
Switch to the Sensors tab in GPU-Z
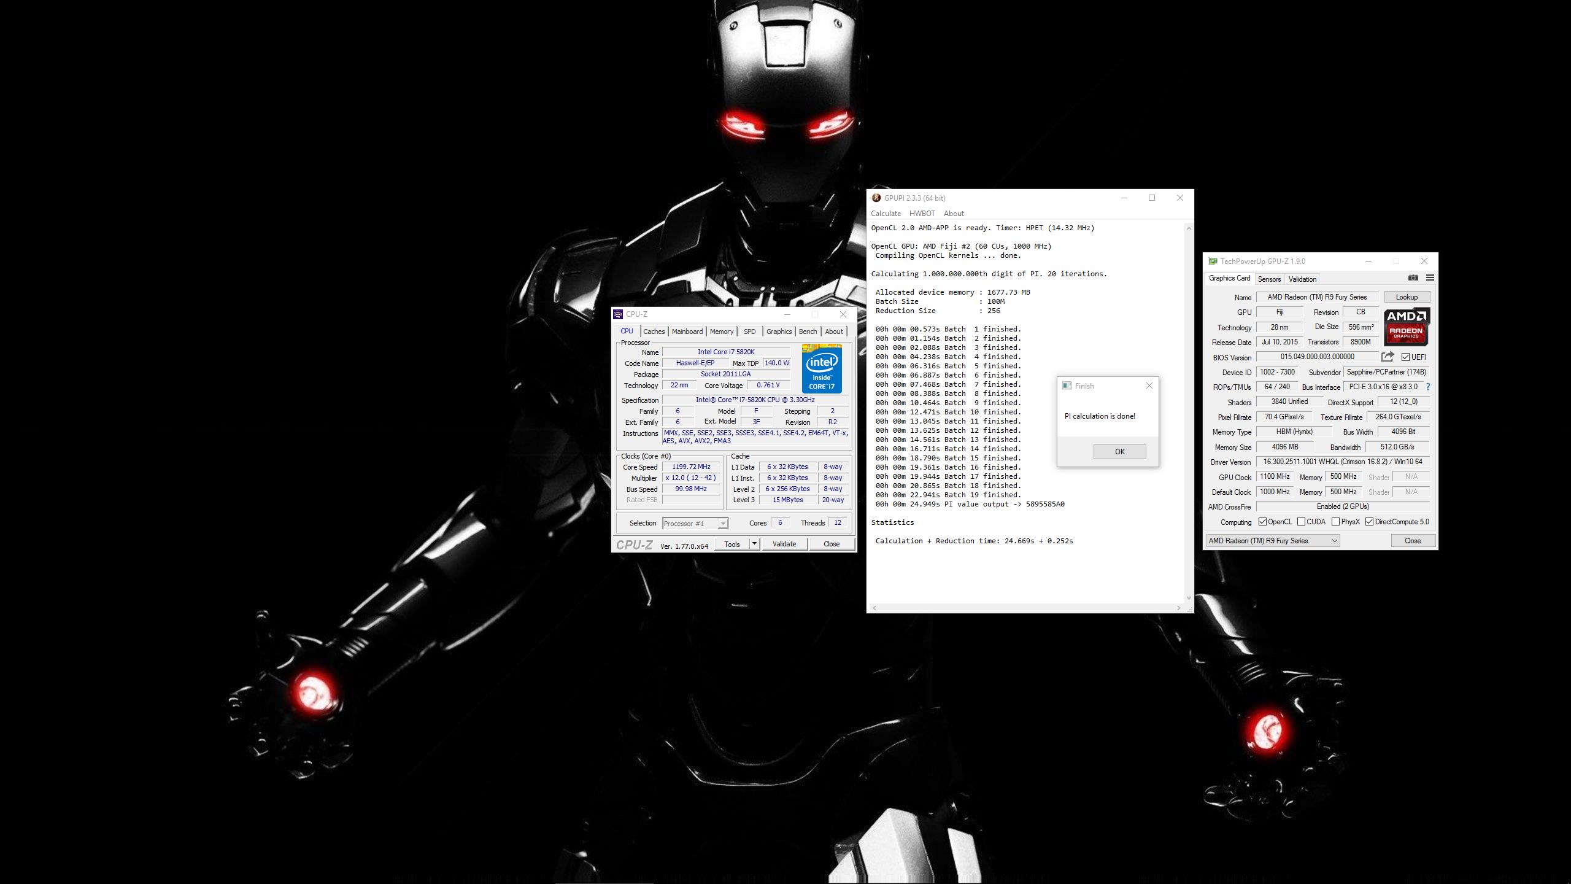tap(1269, 279)
